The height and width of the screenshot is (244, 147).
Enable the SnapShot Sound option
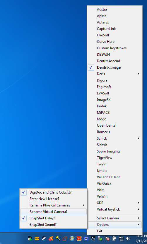54,225
